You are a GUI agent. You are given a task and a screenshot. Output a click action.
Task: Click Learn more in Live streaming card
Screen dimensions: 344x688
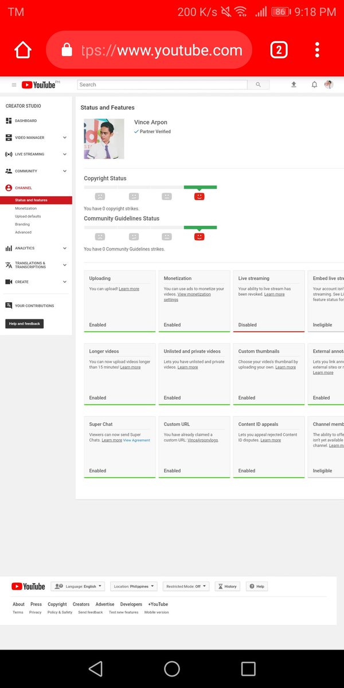pyautogui.click(x=274, y=294)
